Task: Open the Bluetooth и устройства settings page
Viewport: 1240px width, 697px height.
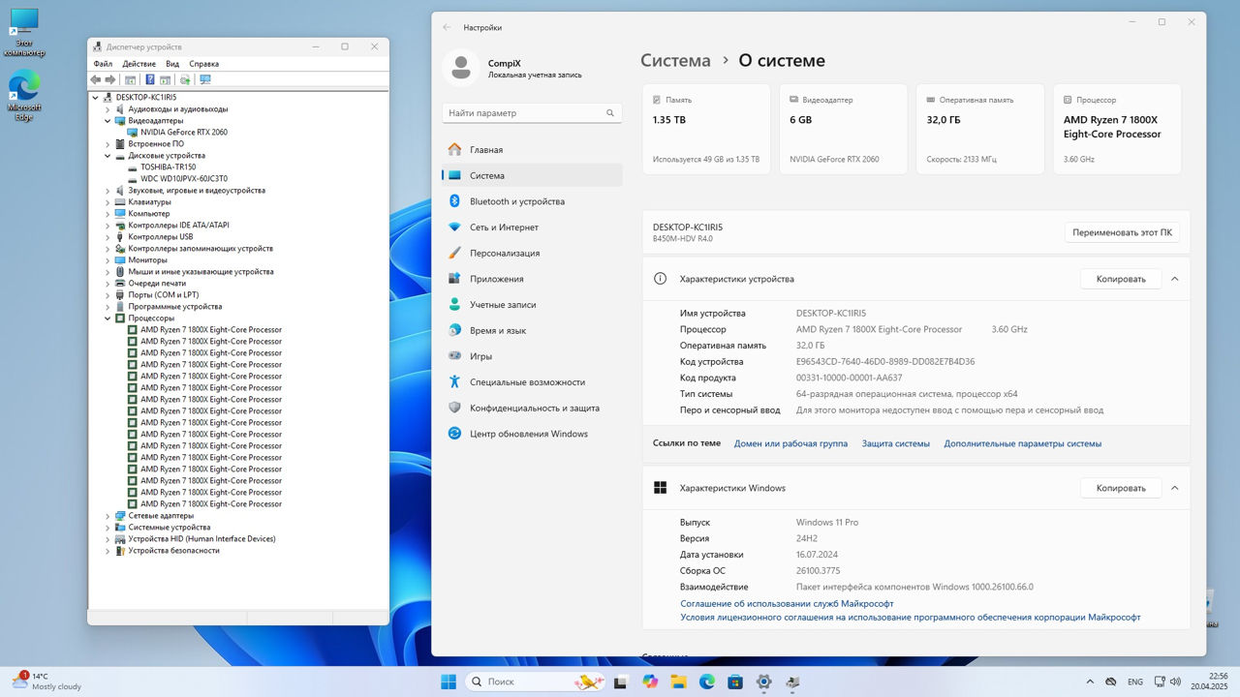Action: 532,201
